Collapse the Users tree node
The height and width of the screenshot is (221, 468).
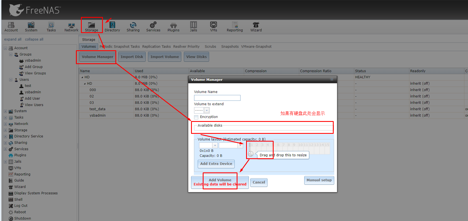[x=11, y=80]
